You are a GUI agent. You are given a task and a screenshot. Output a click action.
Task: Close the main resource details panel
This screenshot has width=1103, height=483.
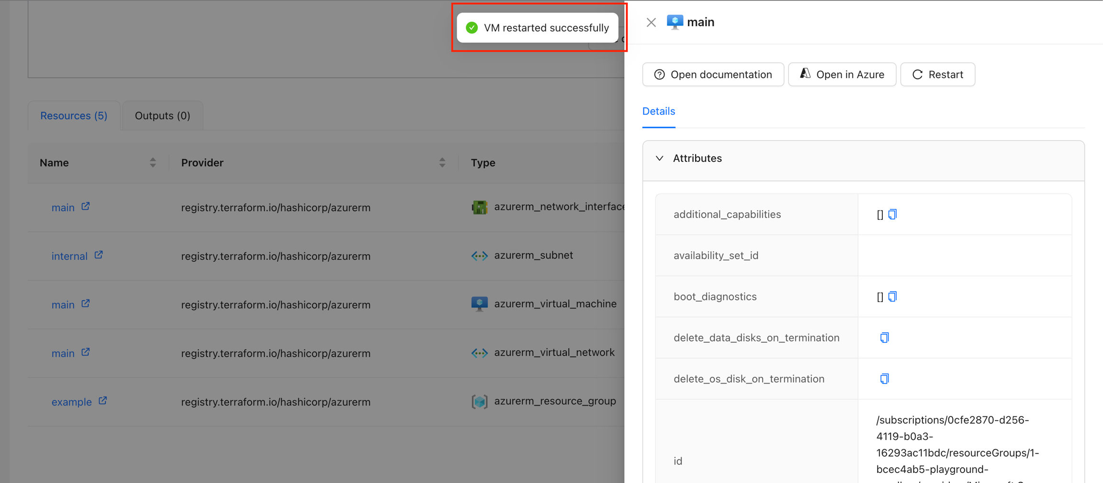tap(651, 22)
